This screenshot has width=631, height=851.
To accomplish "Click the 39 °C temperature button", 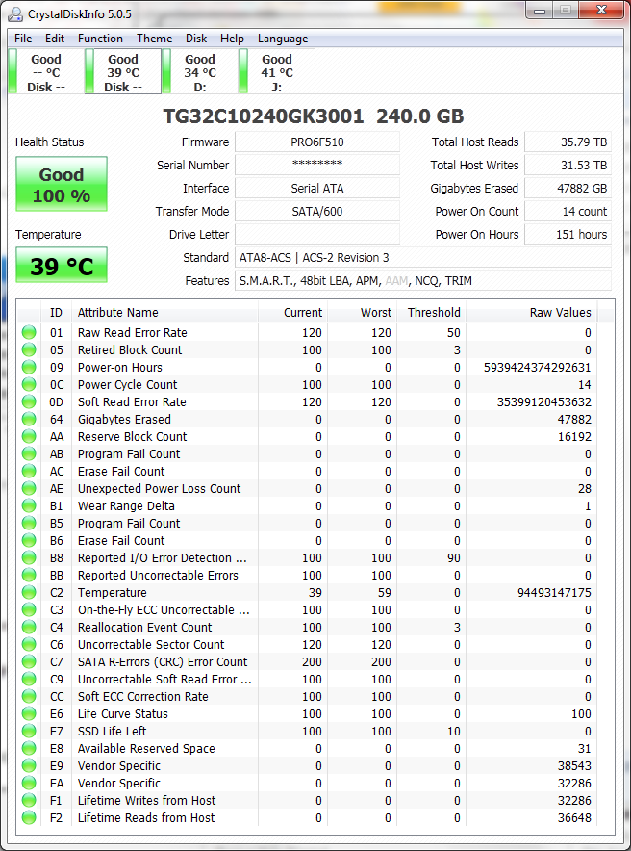I will click(x=62, y=266).
